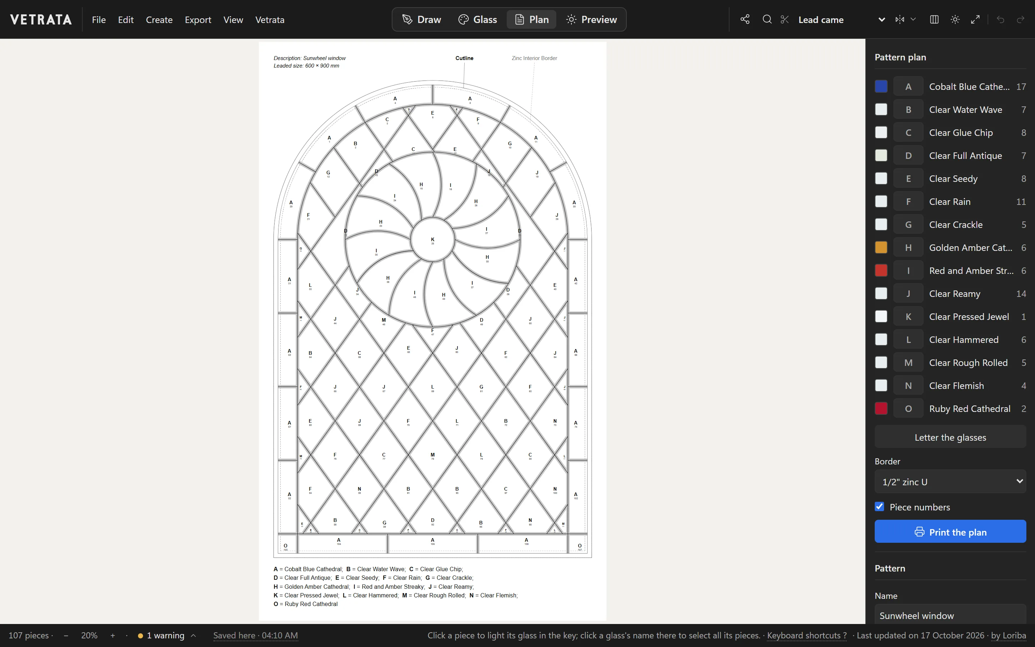The image size is (1035, 647).
Task: Open the Keyboard shortcuts link
Action: pyautogui.click(x=806, y=635)
